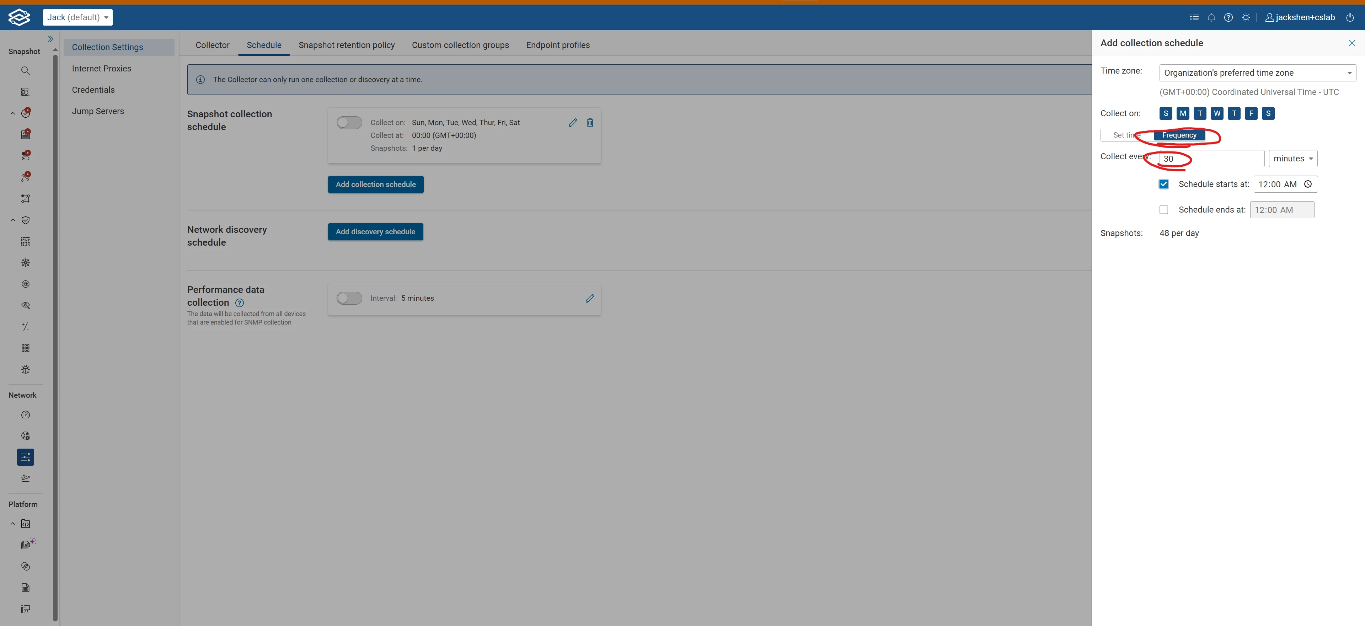1365x626 pixels.
Task: Click the theme brightness icon in the header
Action: point(1246,17)
